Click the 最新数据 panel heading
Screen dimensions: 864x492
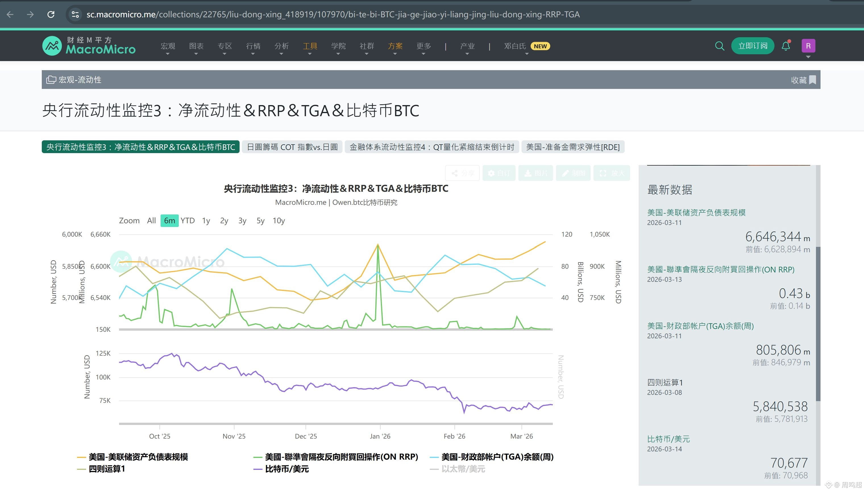coord(670,189)
